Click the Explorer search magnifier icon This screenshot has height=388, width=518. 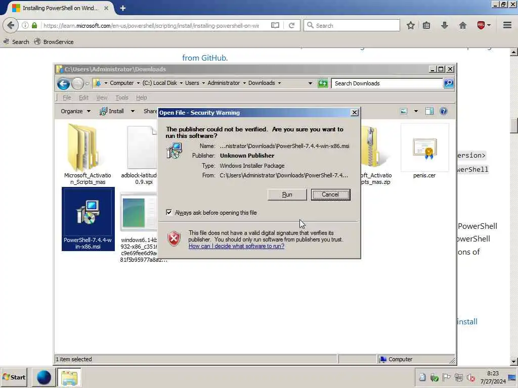(x=448, y=83)
